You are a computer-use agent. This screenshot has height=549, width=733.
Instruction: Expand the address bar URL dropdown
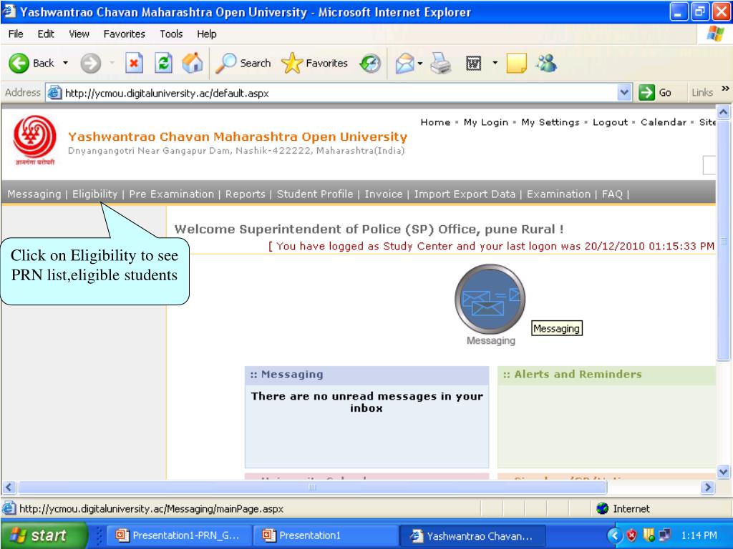pos(624,92)
